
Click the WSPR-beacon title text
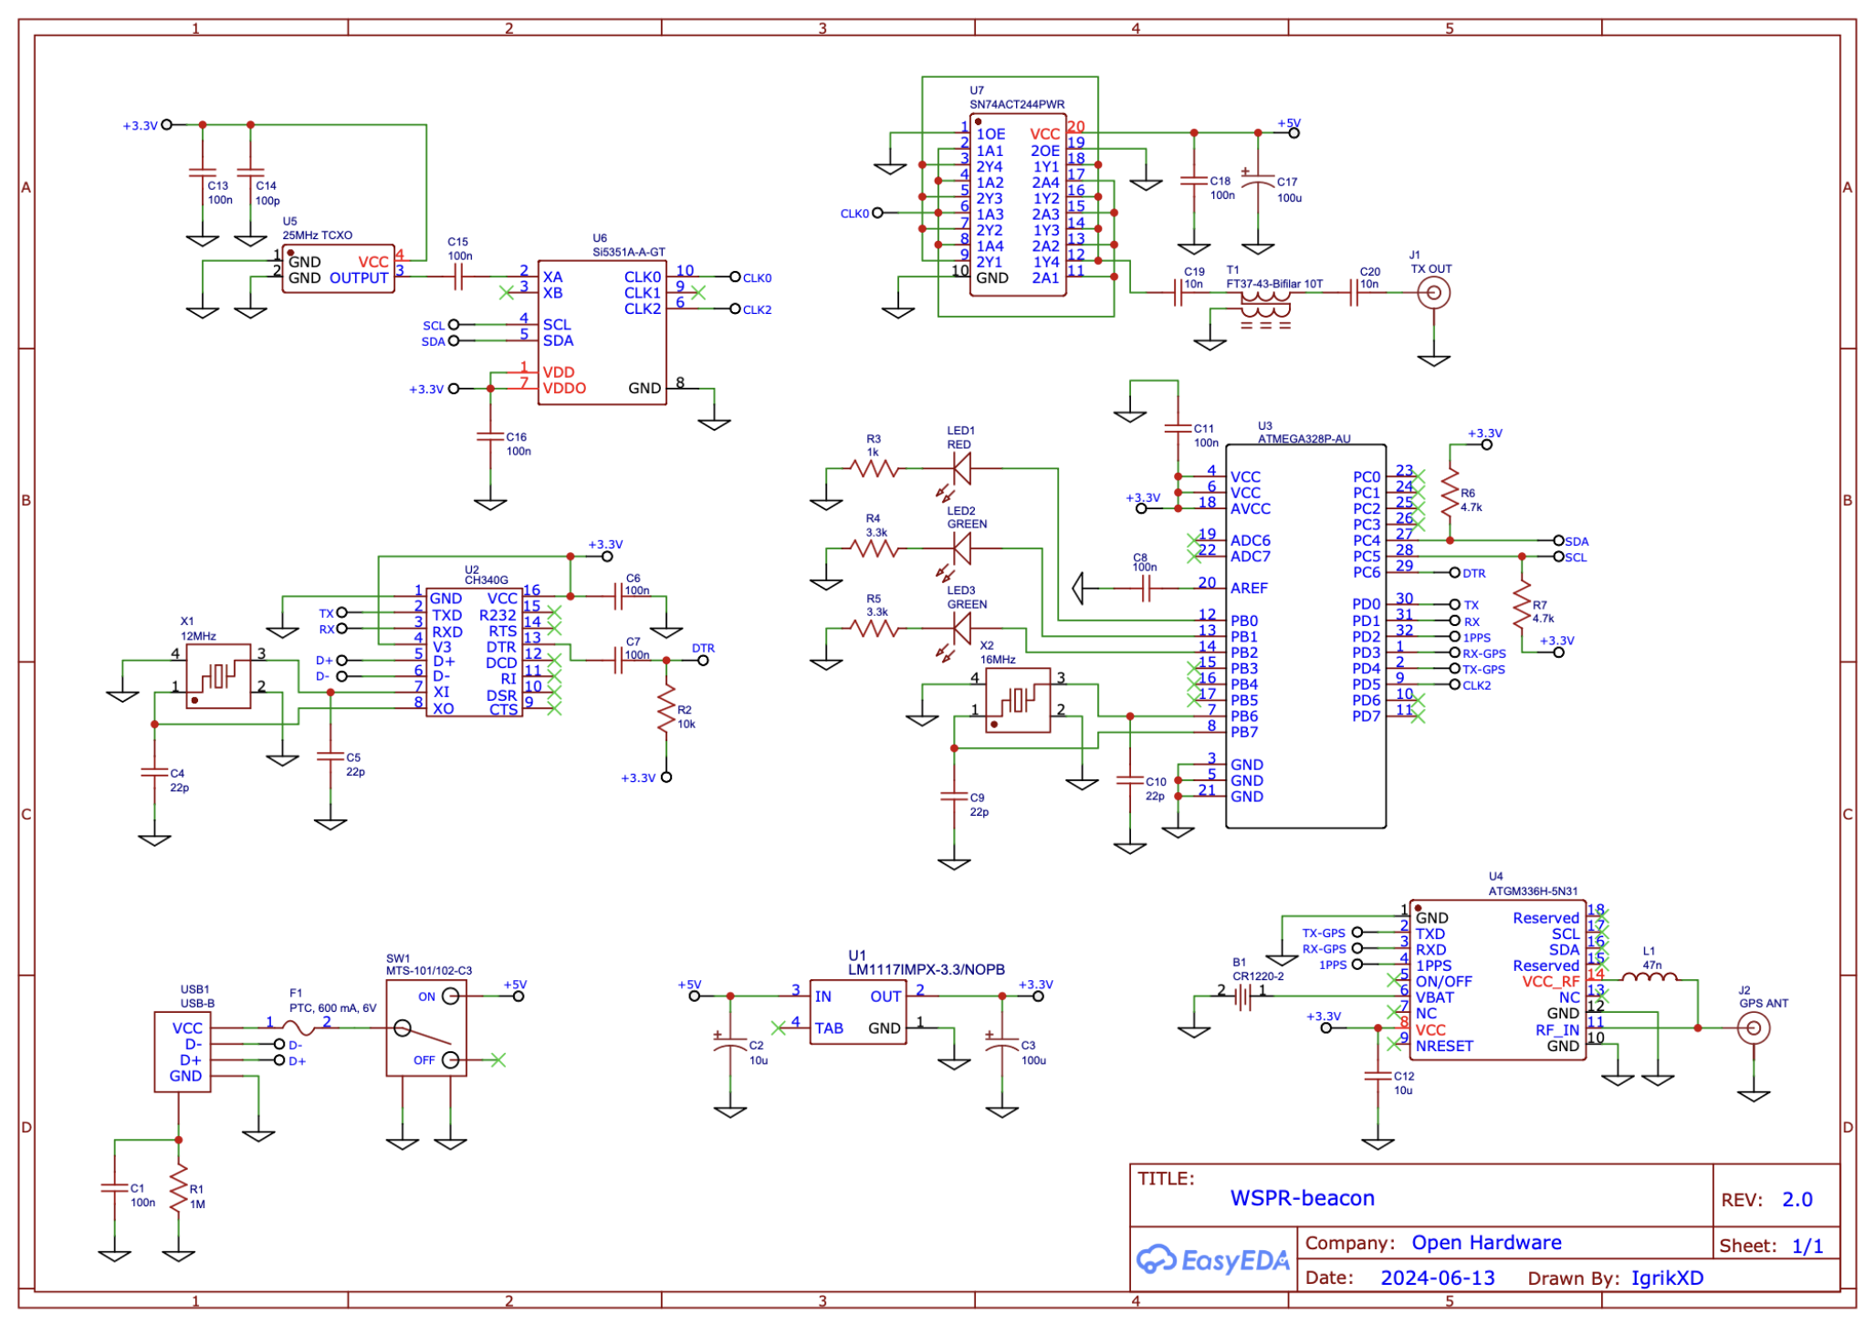coord(1302,1198)
